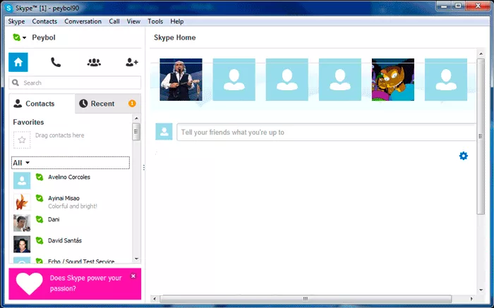494x308 pixels.
Task: Click the horizontal scrollbar thumb
Action: pos(306,299)
